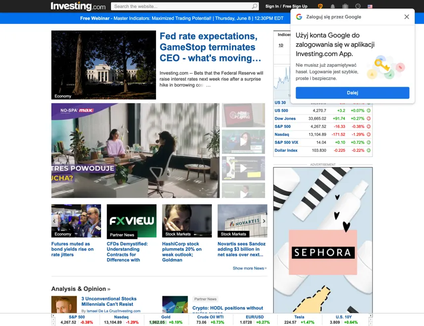
Task: Click Show more News link
Action: (x=250, y=268)
